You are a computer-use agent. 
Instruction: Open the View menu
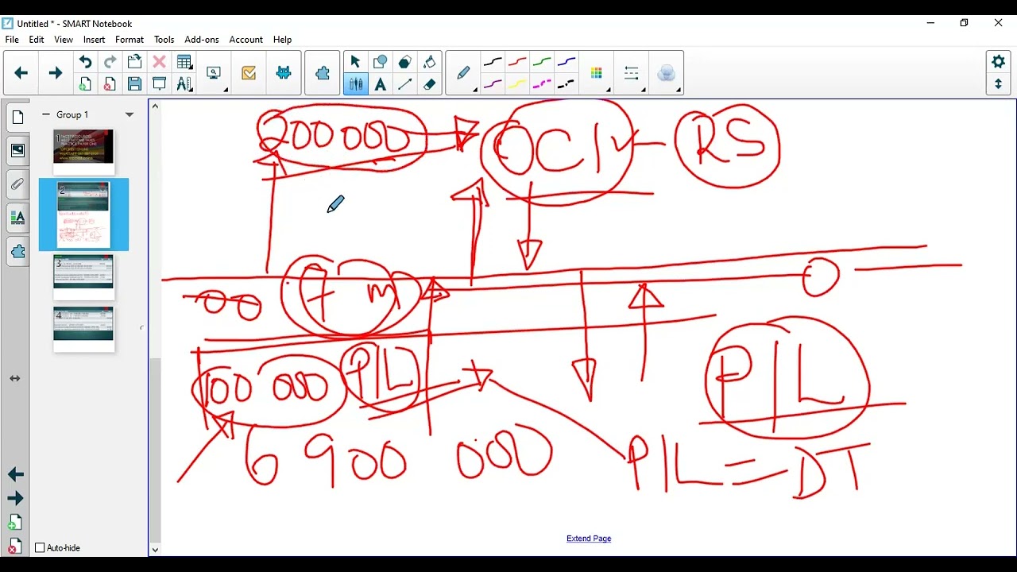(64, 40)
